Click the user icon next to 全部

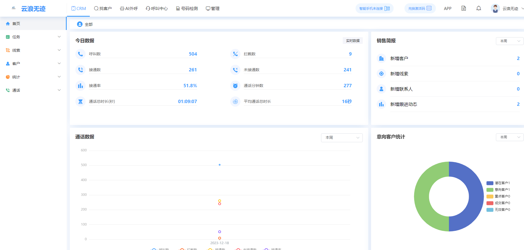coord(80,24)
